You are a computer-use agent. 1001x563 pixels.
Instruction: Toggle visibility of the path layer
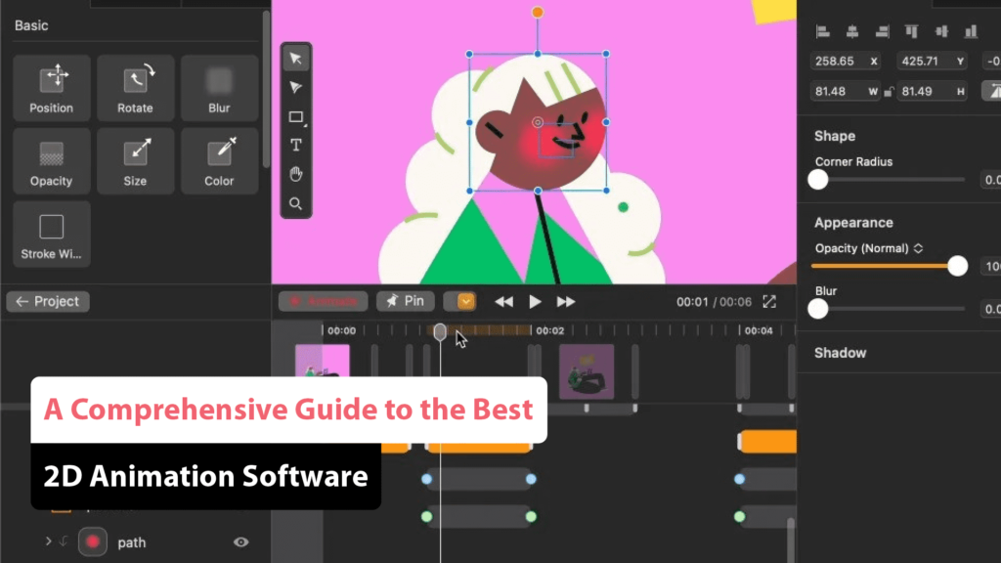pyautogui.click(x=240, y=541)
